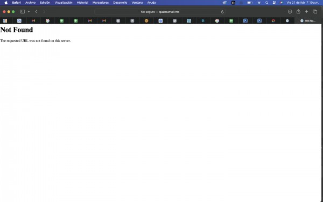Select the address bar showing quantumair.mx
The height and width of the screenshot is (202, 323).
(x=160, y=12)
